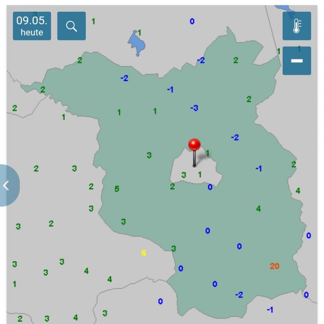This screenshot has height=324, width=324.
Task: Tap the green 5 temperature value
Action: coord(117,189)
